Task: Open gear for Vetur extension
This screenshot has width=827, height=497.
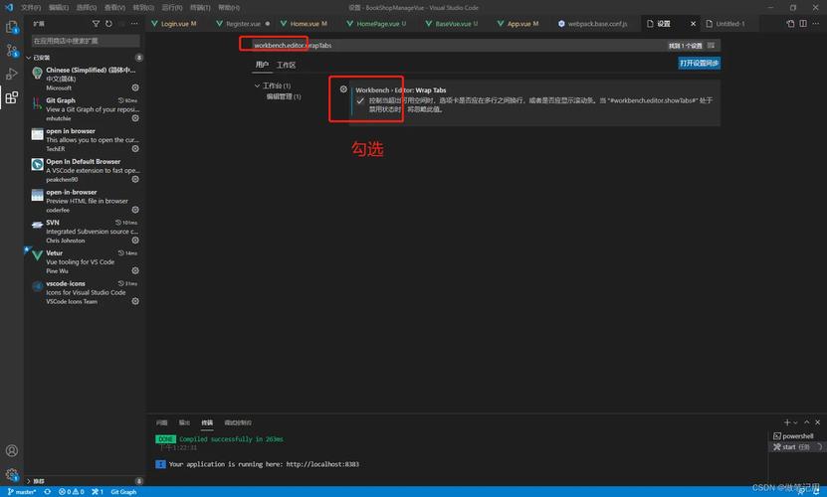Action: tap(135, 270)
